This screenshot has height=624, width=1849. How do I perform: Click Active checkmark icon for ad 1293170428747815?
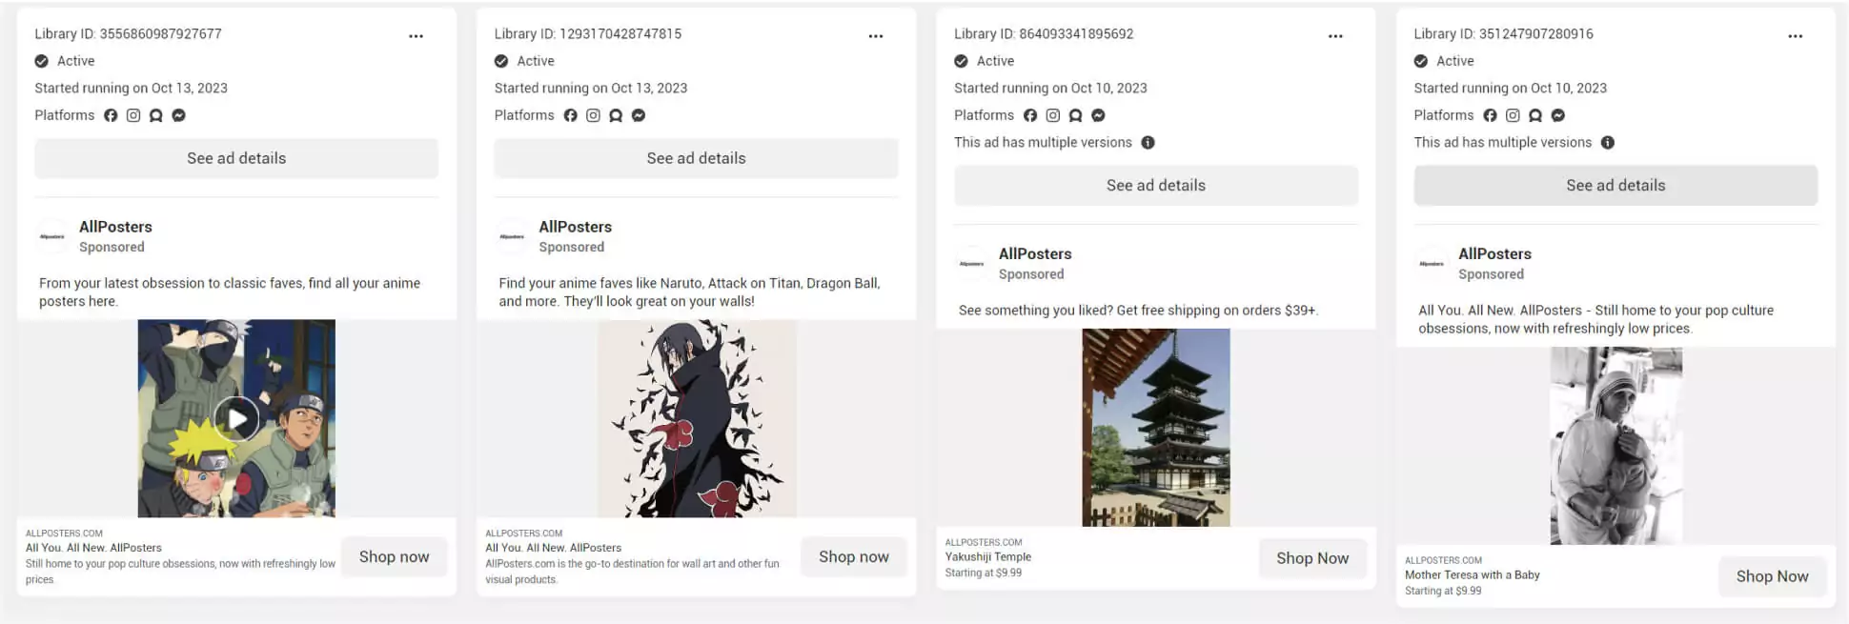coord(501,61)
